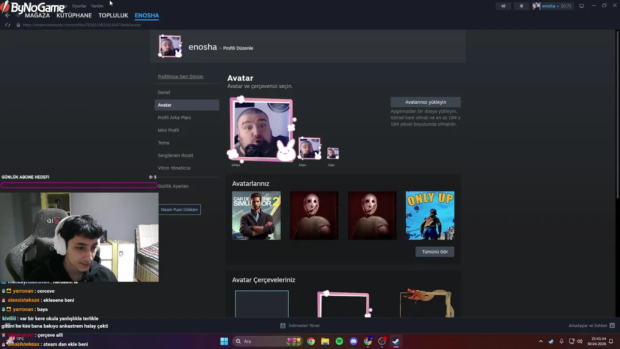
Task: Click the microphone tray icon
Action: pos(561,341)
